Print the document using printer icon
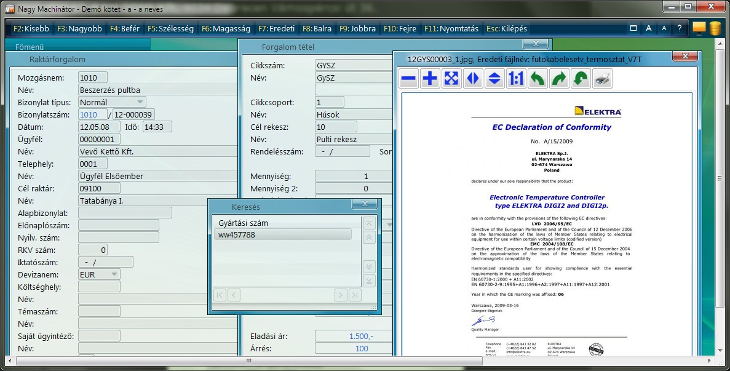Image resolution: width=730 pixels, height=371 pixels. coord(601,79)
